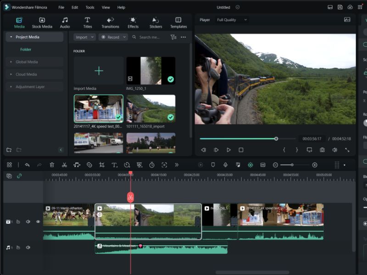Select the Crop tool in timeline toolbar
The width and height of the screenshot is (367, 275).
point(102,165)
